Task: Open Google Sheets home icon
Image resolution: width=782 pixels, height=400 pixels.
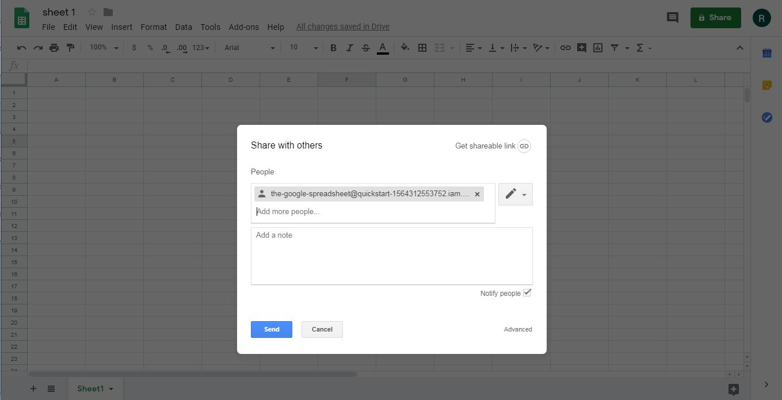Action: (22, 18)
